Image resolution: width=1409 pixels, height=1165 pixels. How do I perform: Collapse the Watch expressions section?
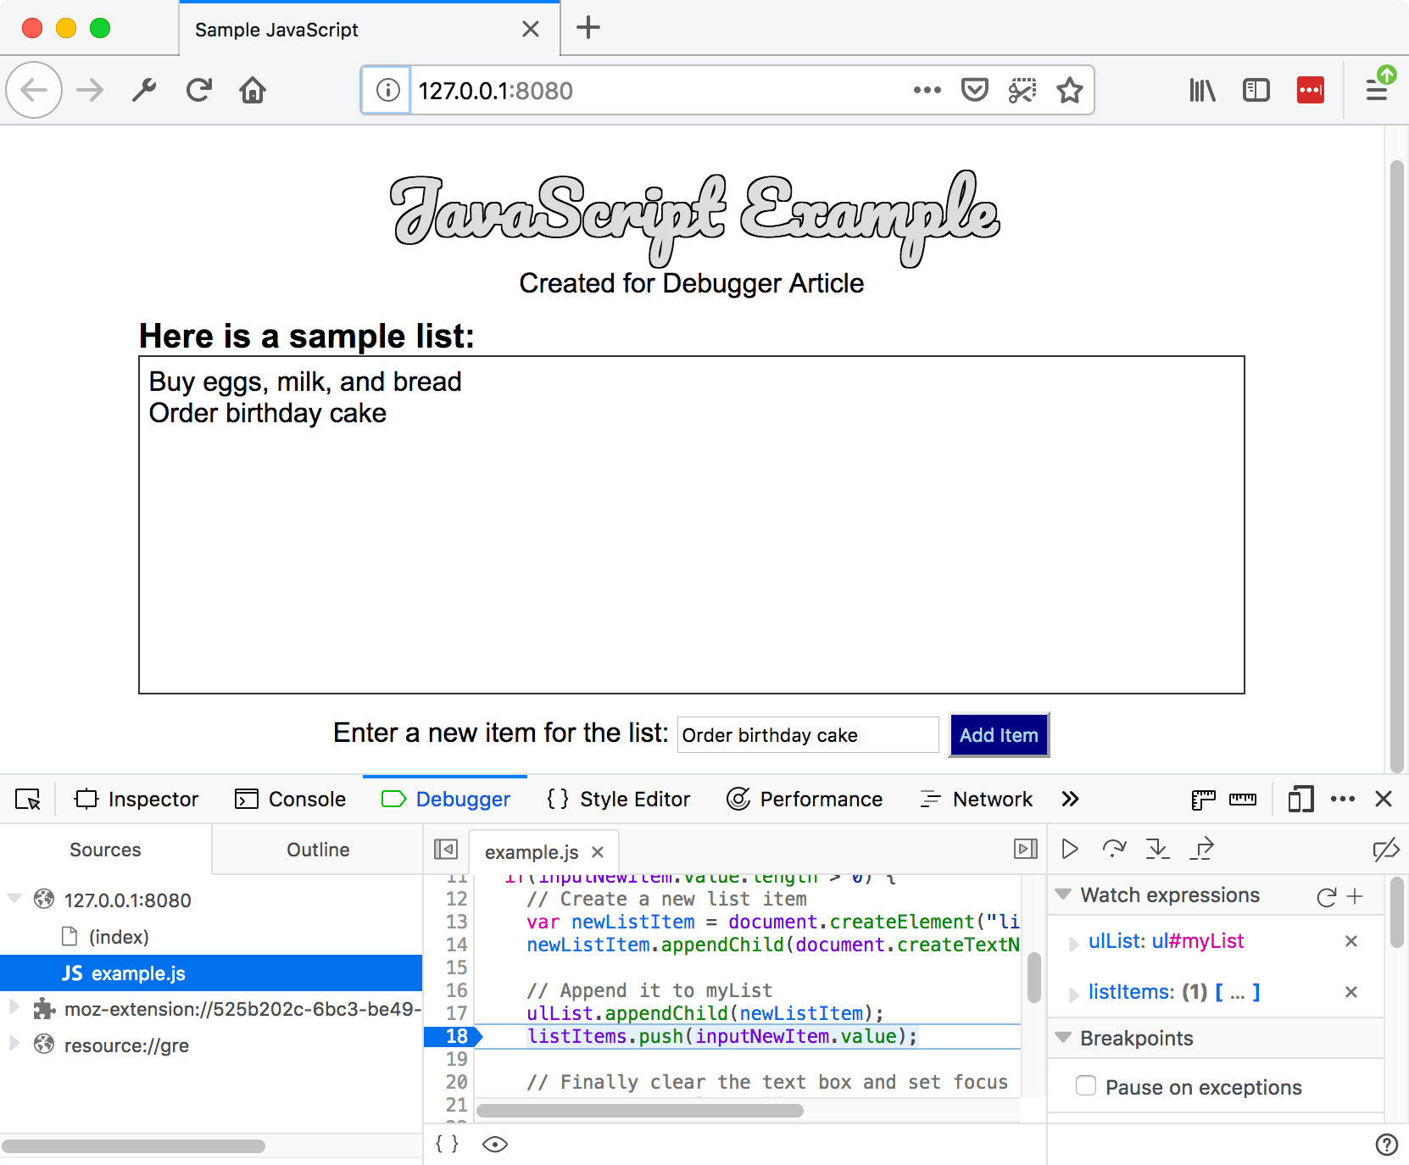tap(1063, 895)
